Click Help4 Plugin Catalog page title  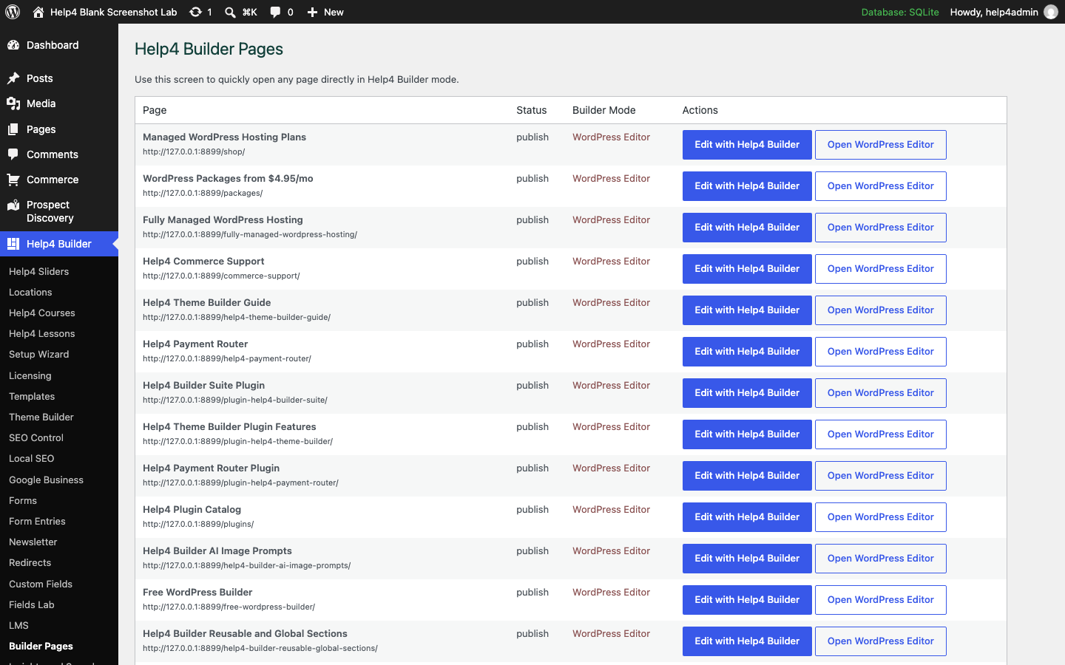[x=192, y=509]
